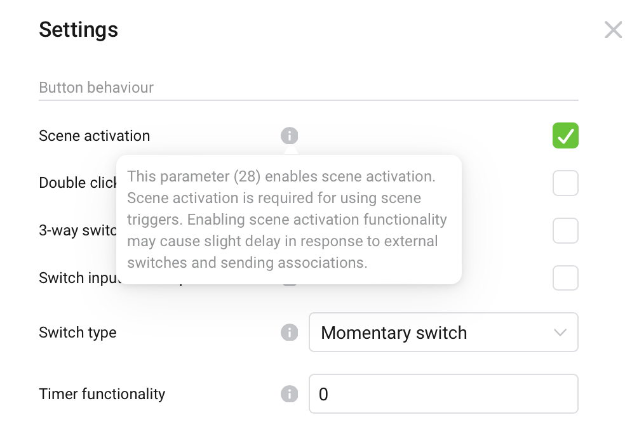625x434 pixels.
Task: Click the Scene activation label
Action: (x=95, y=136)
